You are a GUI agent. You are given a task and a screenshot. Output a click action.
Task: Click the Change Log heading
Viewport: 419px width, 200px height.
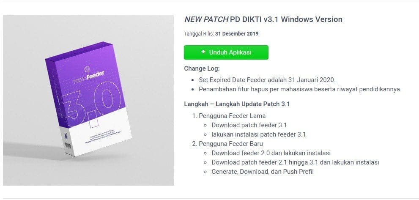202,68
